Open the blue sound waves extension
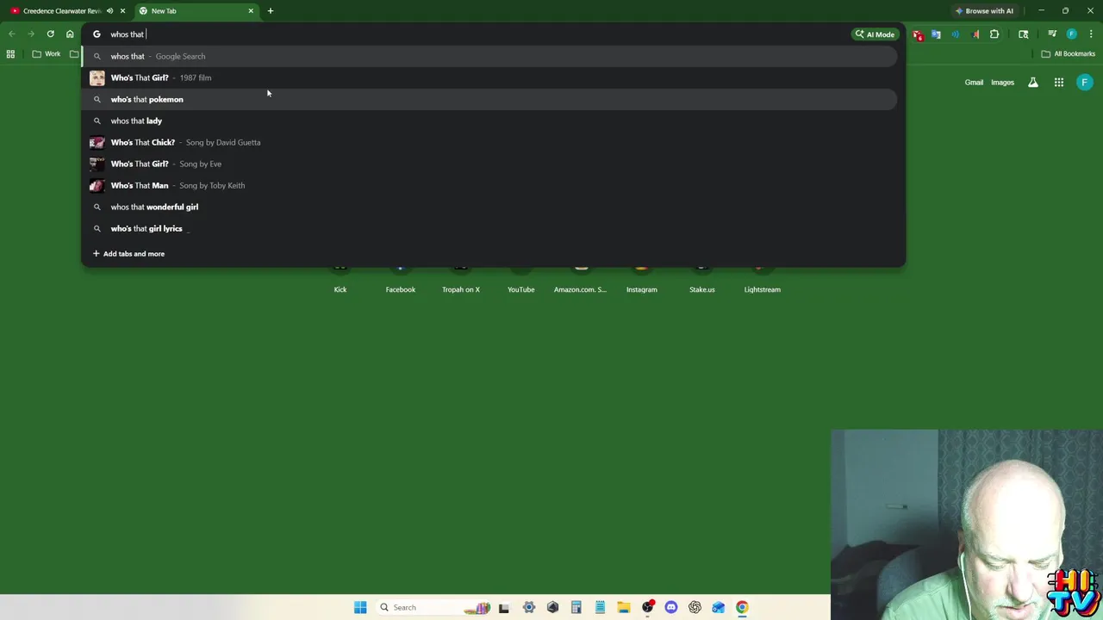Viewport: 1103px width, 620px height. (x=956, y=34)
